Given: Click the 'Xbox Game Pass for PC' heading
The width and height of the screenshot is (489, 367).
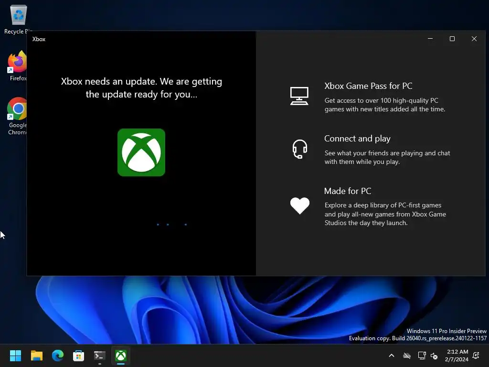Looking at the screenshot, I should (368, 86).
